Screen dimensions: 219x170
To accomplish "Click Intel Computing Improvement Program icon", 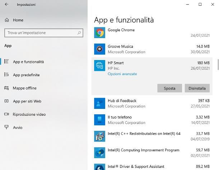I will click(x=99, y=153).
